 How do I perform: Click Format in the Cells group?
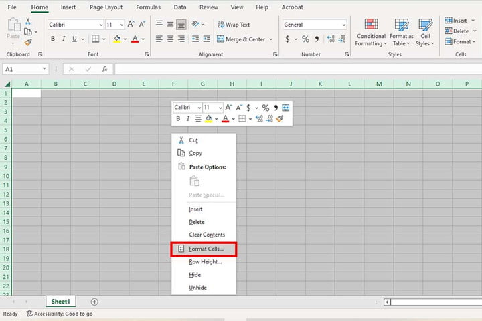click(460, 41)
